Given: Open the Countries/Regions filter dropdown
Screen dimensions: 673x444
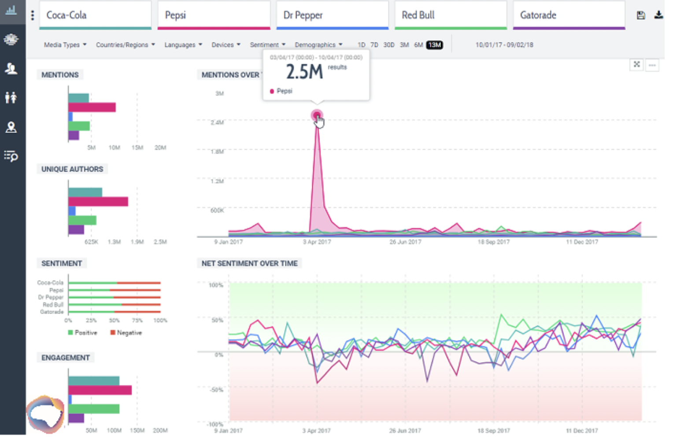Looking at the screenshot, I should point(126,45).
